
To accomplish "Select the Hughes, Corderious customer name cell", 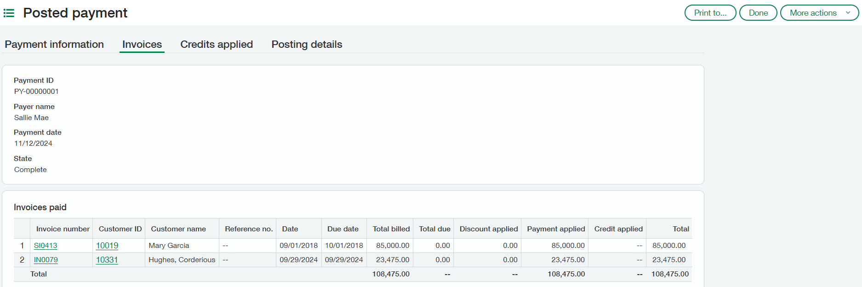I will coord(182,260).
